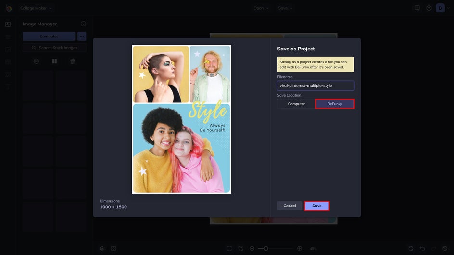Click the zoom in plus icon
This screenshot has width=454, height=255.
300,248
